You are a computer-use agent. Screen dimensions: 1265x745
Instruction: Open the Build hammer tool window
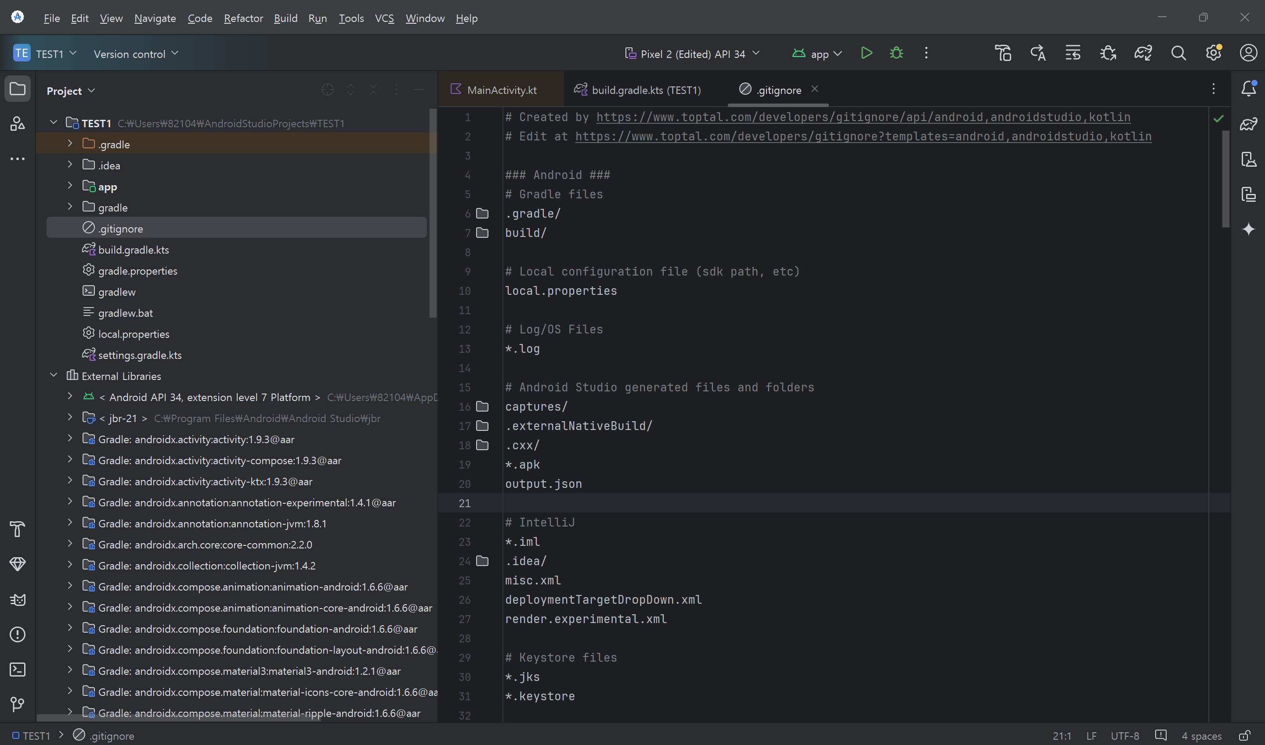click(x=18, y=529)
